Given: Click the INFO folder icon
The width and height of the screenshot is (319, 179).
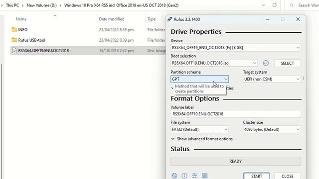Looking at the screenshot, I should click(x=14, y=30).
